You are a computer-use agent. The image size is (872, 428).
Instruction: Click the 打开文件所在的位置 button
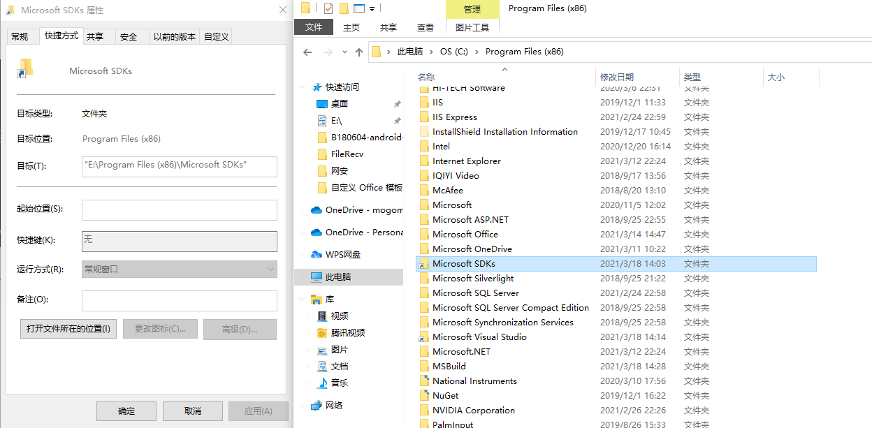(68, 329)
